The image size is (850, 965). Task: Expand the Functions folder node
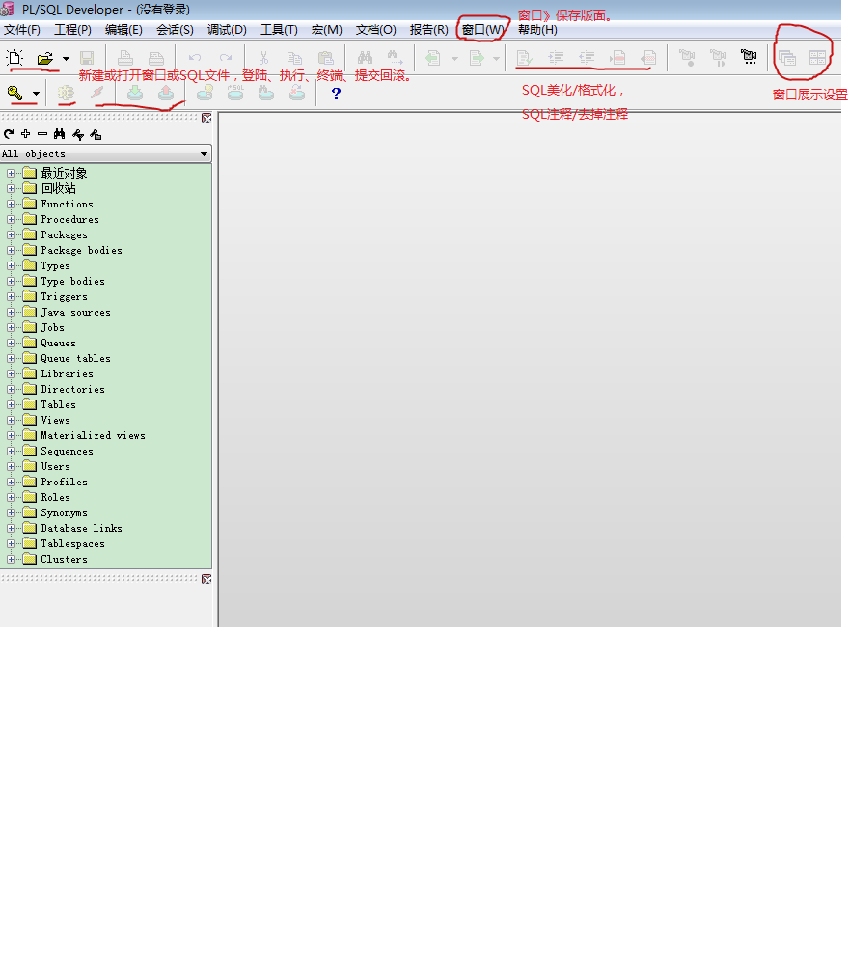11,205
